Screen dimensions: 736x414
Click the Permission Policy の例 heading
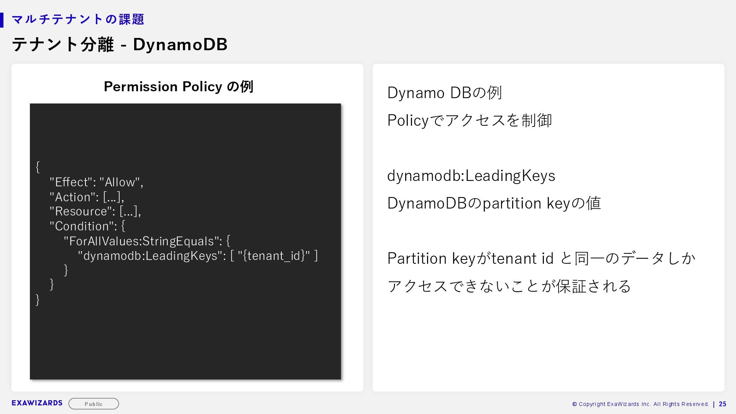pos(178,87)
